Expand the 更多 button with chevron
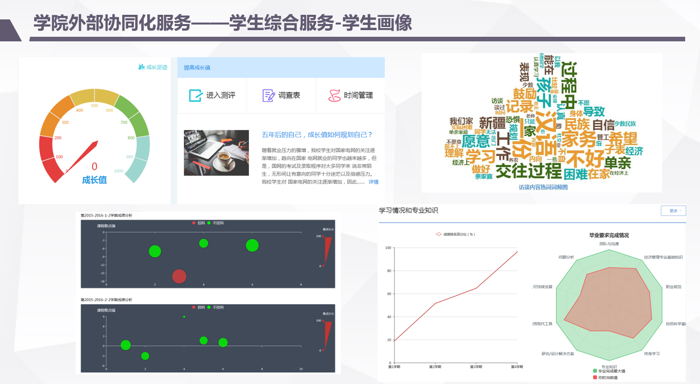Screen dimensions: 700x384 673,211
